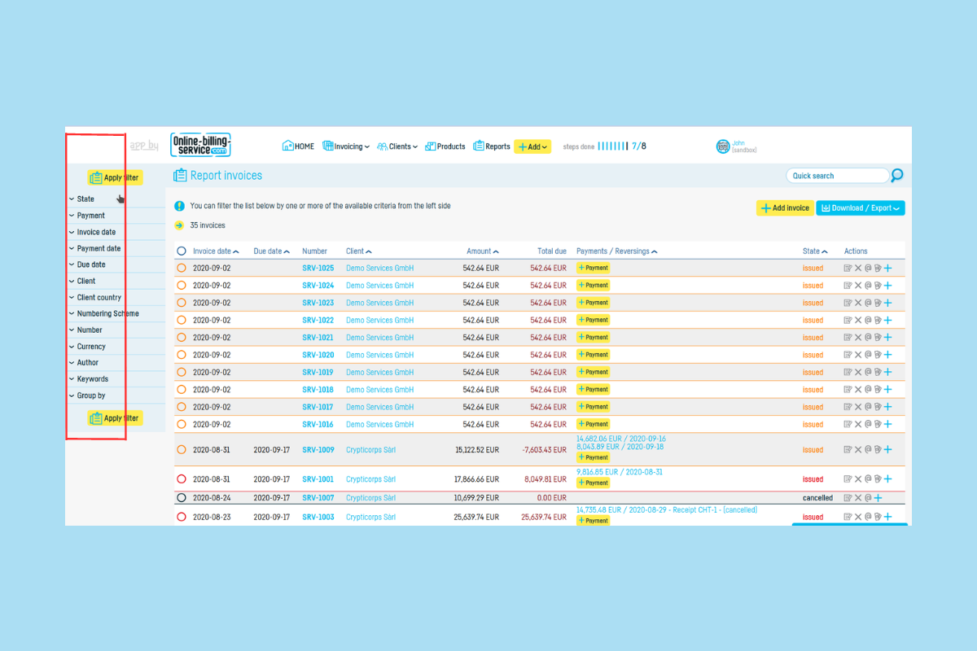The width and height of the screenshot is (977, 651).
Task: Click blue plus icon for SRV-1007
Action: (878, 498)
